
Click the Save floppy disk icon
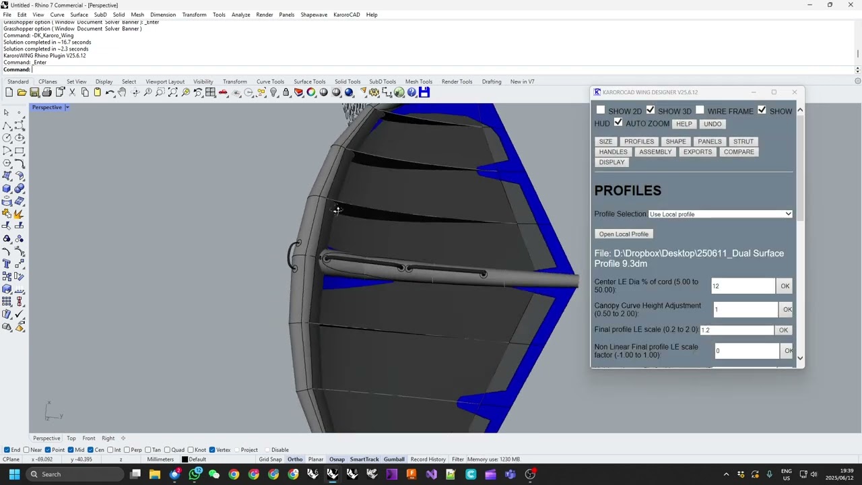[34, 92]
